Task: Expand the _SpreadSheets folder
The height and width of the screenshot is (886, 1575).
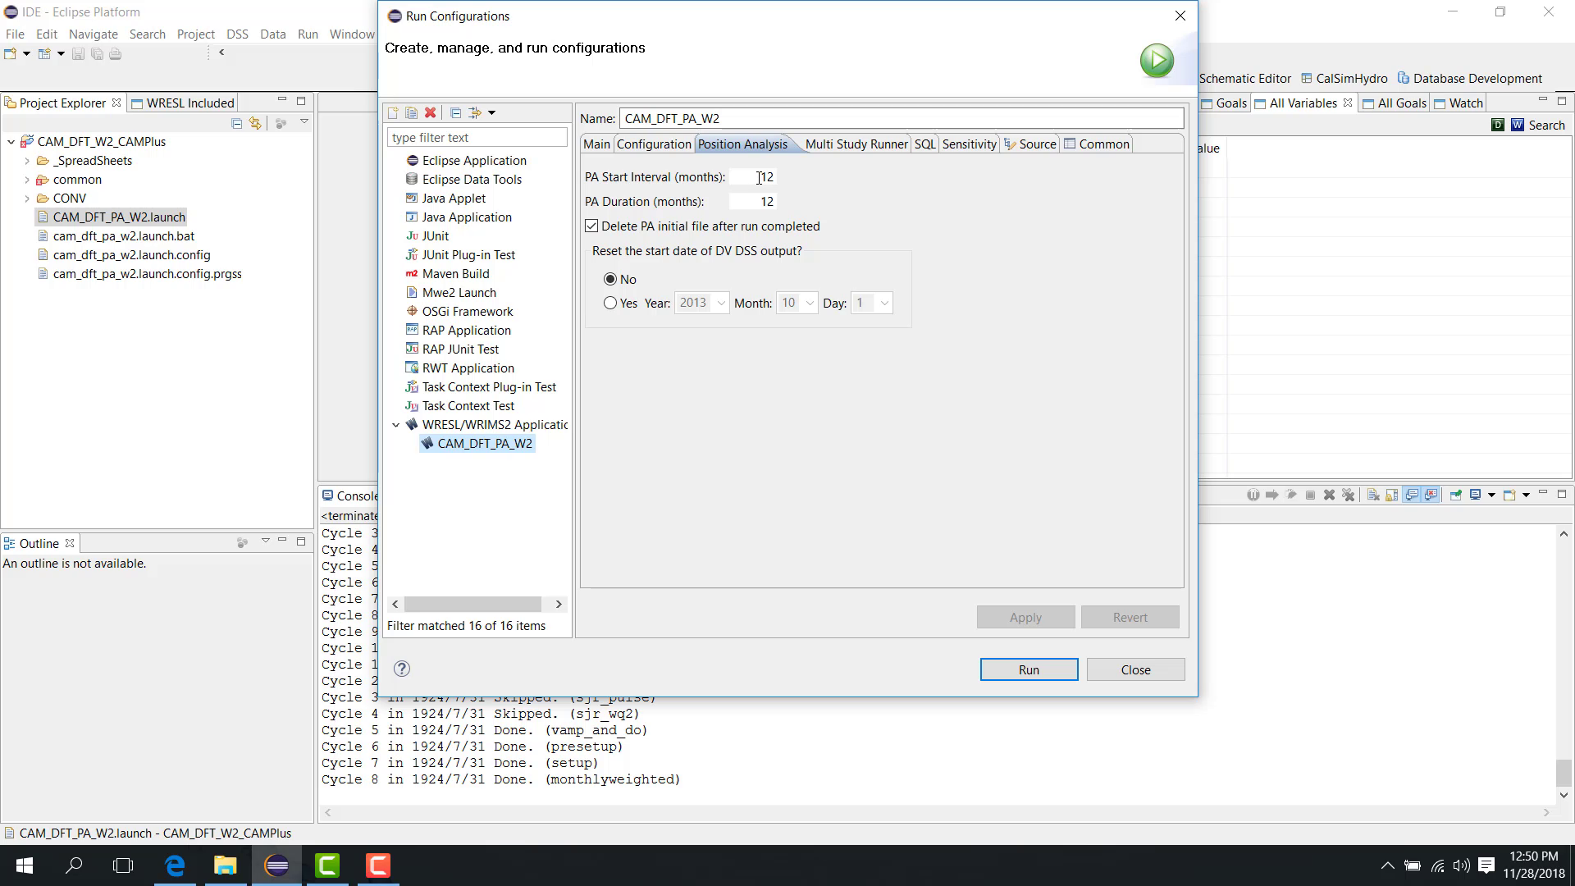Action: pos(27,161)
